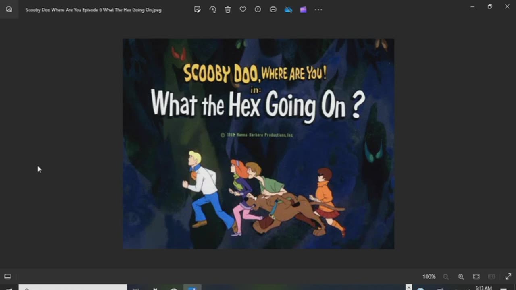Enter fullscreen with the diagonal arrows icon

pyautogui.click(x=508, y=276)
